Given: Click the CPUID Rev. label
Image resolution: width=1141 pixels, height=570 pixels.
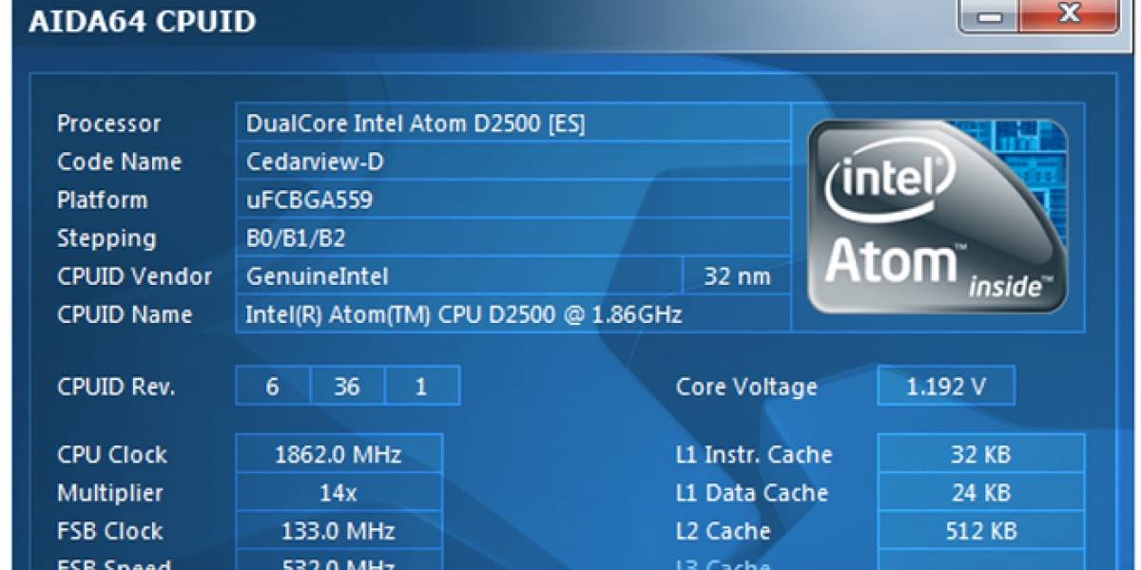Looking at the screenshot, I should (116, 387).
